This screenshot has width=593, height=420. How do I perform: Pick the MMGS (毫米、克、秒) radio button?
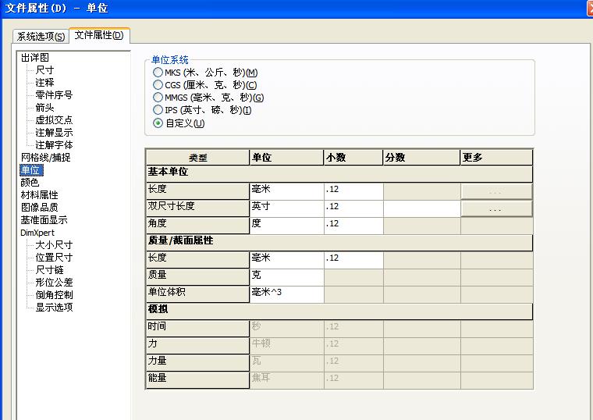(x=208, y=98)
